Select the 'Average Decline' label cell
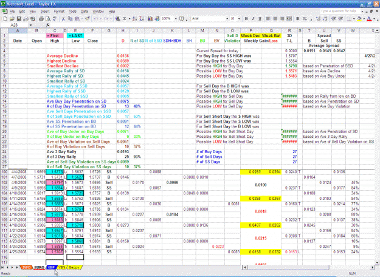Image resolution: width=380 pixels, height=277 pixels. coord(62,56)
